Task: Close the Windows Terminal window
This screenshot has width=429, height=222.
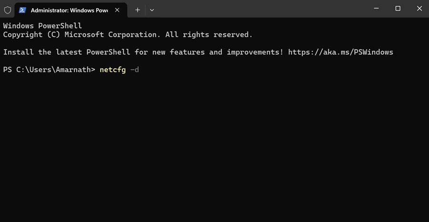Action: pos(419,9)
